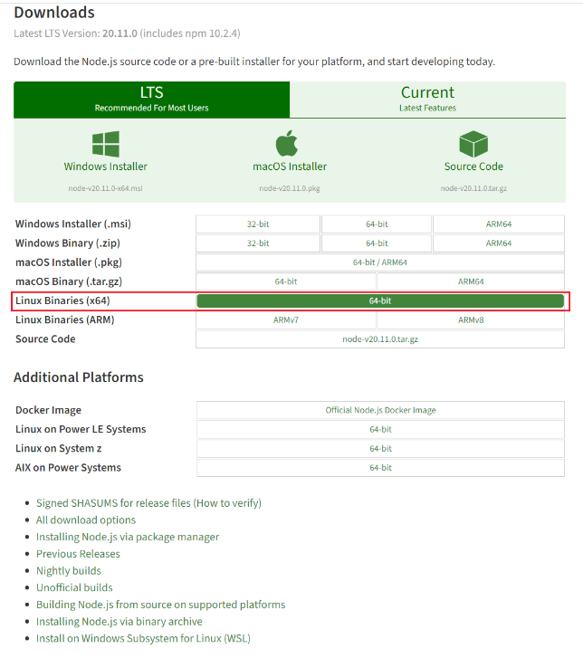
Task: Click the Linux on System z label
Action: tap(58, 449)
